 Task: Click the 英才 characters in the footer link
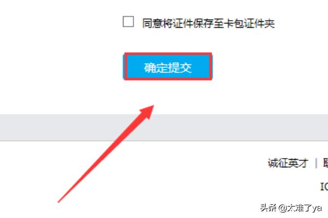click(298, 163)
